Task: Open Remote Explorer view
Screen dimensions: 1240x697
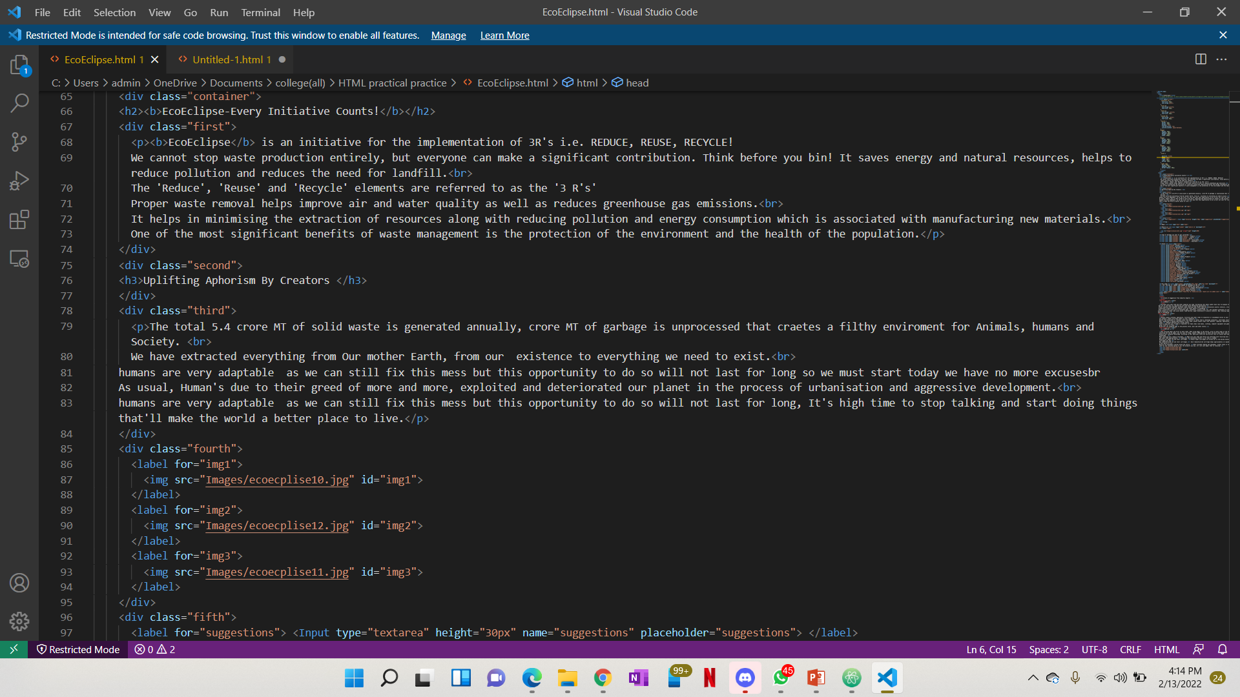Action: point(19,259)
